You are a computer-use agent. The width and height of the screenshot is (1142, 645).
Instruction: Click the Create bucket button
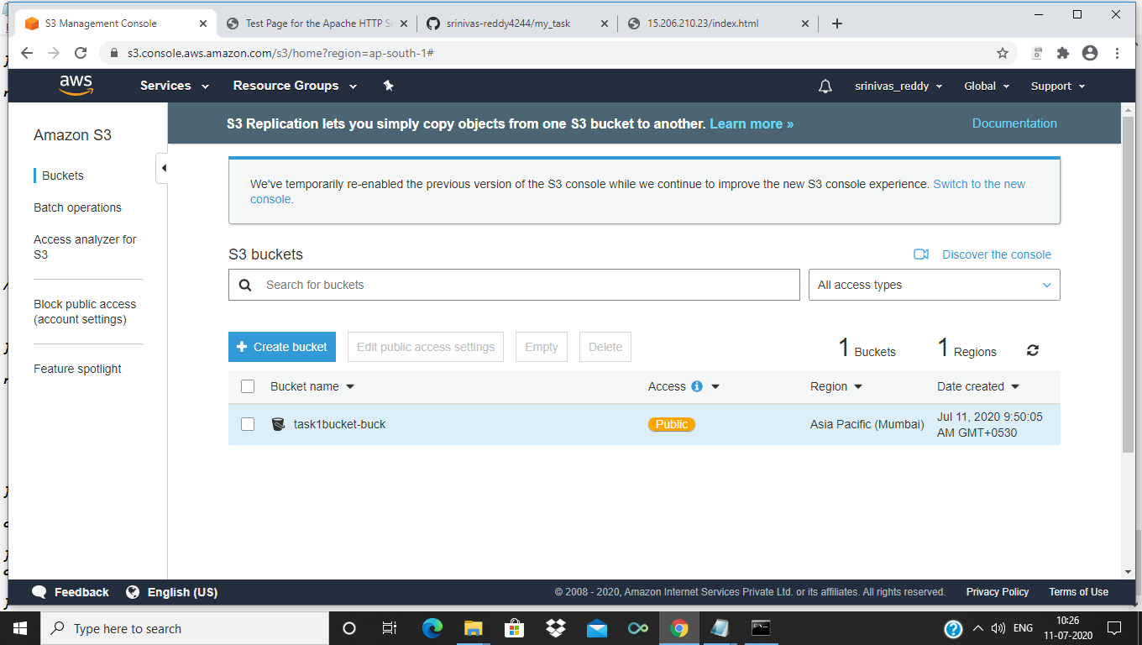click(x=282, y=347)
